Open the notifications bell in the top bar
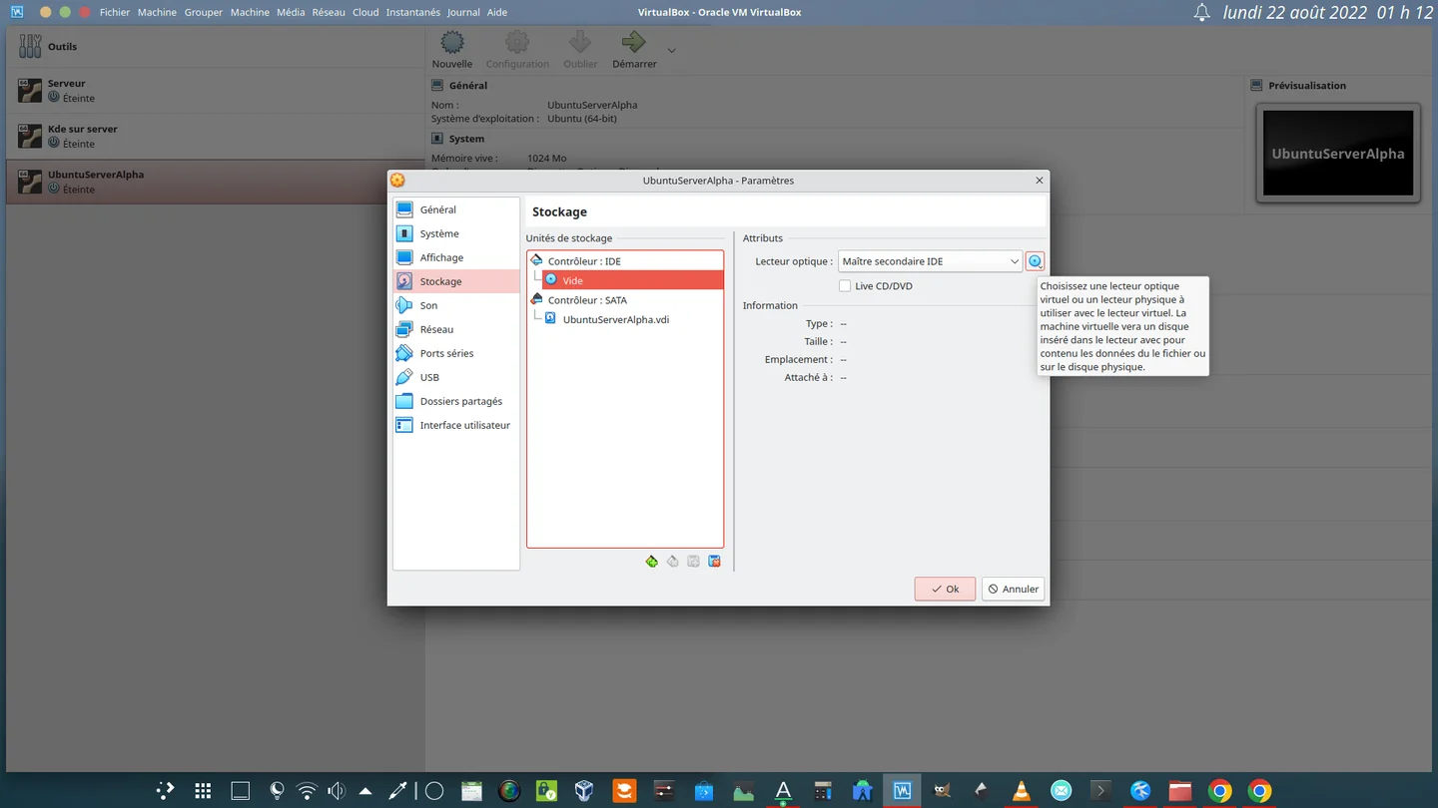 (1202, 13)
